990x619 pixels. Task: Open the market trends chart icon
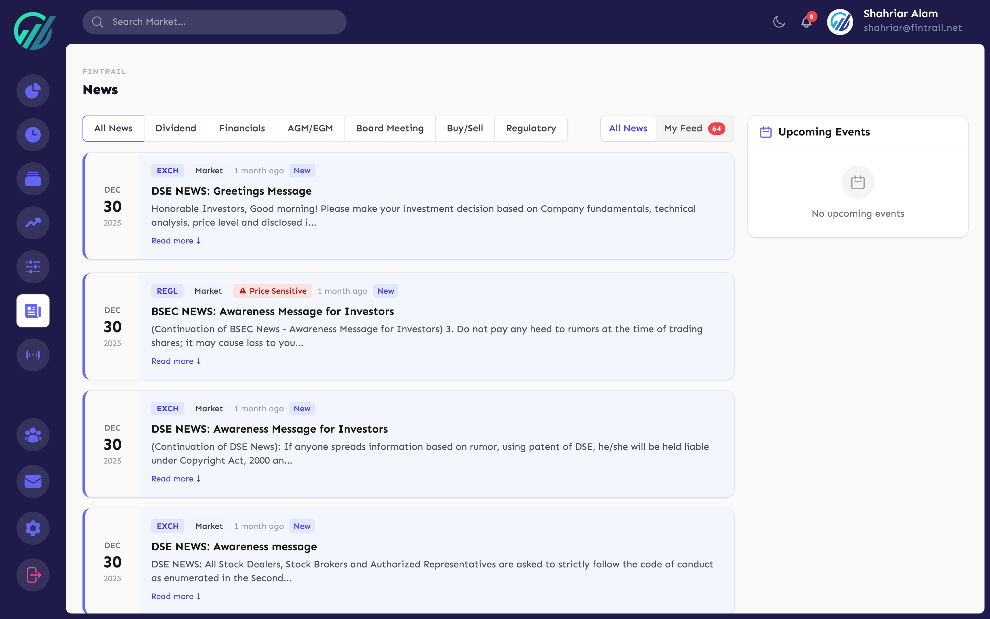pos(33,223)
